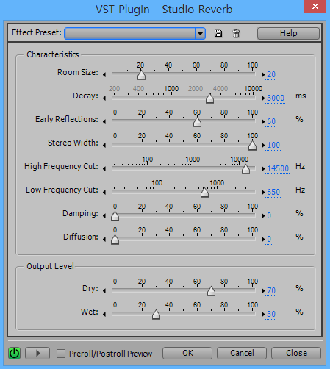Increase Room Size with right arrow
Viewport: 330px width, 369px height.
263,74
